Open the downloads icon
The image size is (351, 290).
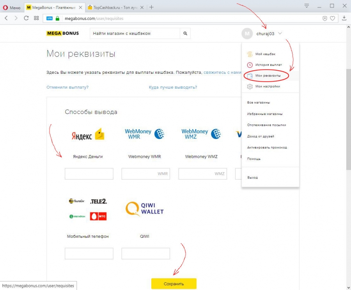point(344,18)
